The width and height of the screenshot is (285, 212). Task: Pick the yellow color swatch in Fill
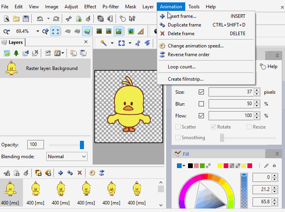(x=220, y=166)
